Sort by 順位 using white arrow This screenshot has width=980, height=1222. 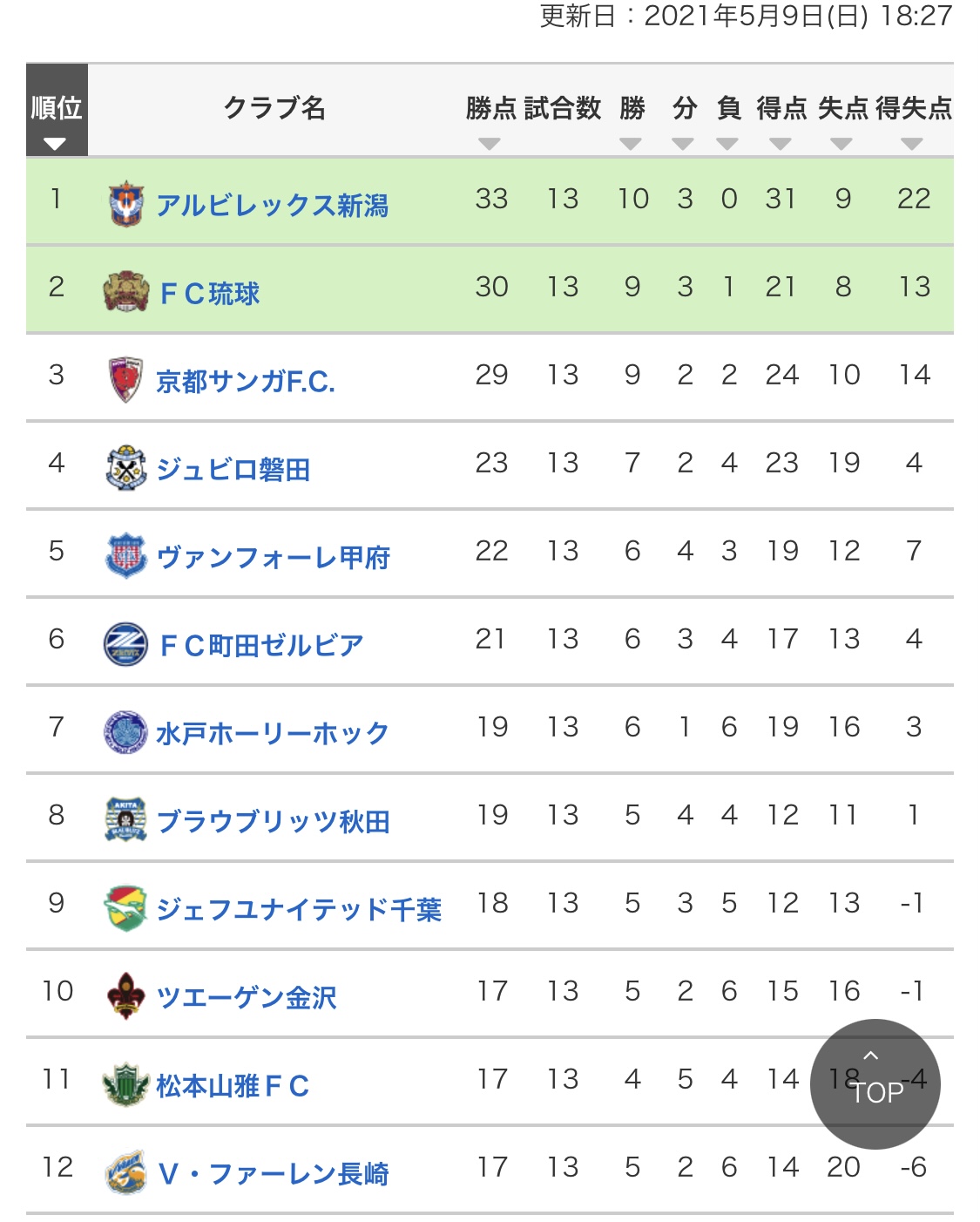coord(55,144)
